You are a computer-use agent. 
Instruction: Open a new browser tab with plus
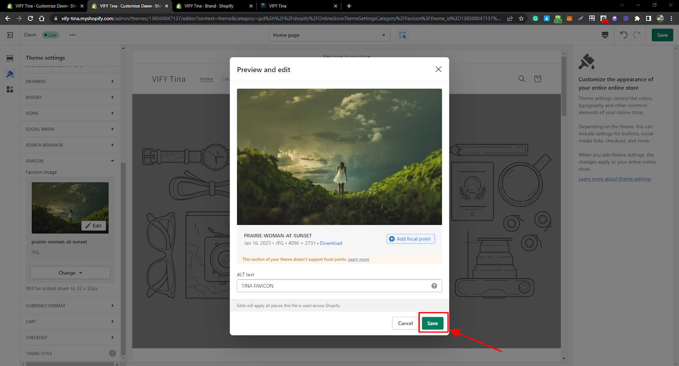tap(349, 6)
